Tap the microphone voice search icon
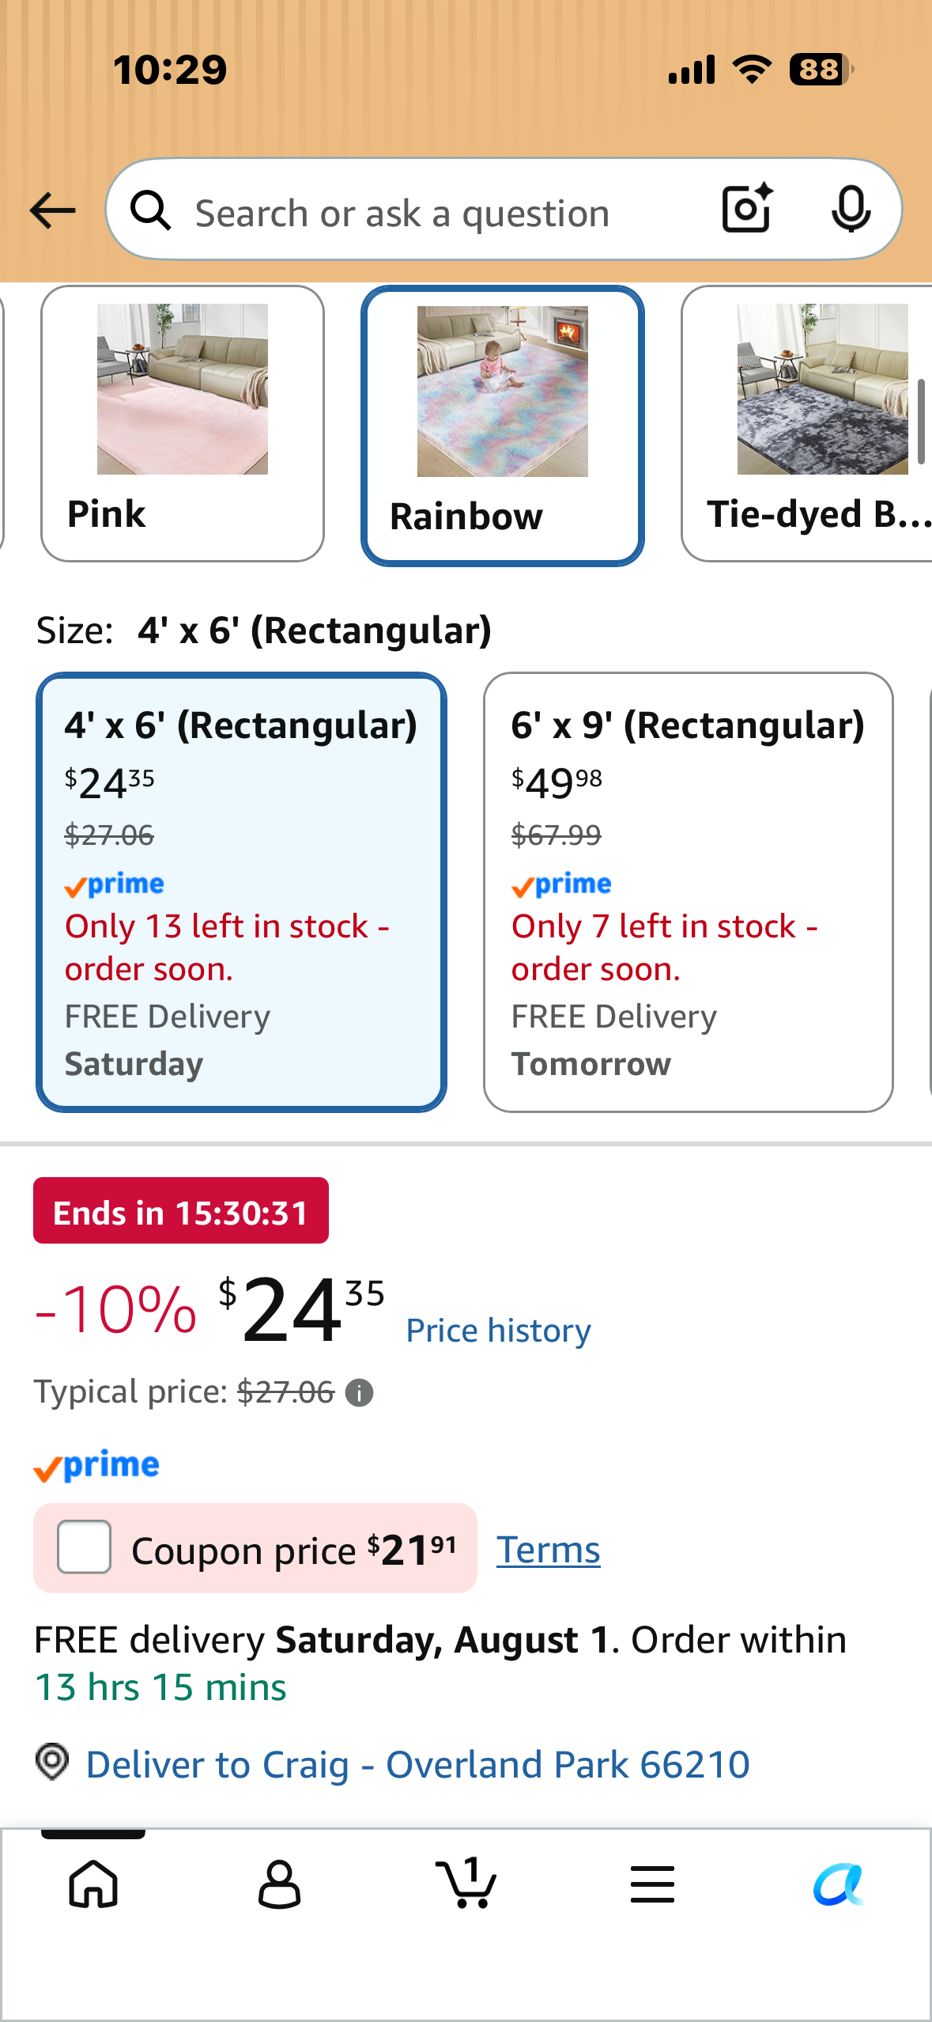 [x=851, y=210]
